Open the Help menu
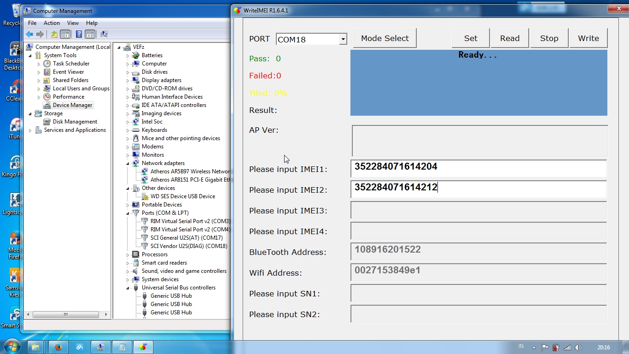Image resolution: width=629 pixels, height=354 pixels. pos(92,23)
